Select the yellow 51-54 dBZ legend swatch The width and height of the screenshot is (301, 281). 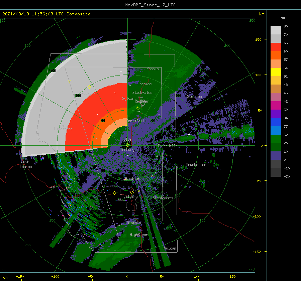(276, 72)
